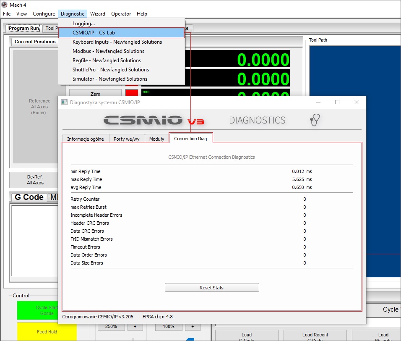Select Simulator - Newfangled Solutions entry
The height and width of the screenshot is (341, 401).
coord(122,79)
